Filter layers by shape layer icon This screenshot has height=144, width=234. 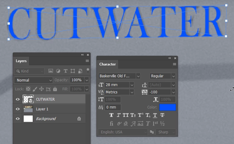[x=73, y=71]
